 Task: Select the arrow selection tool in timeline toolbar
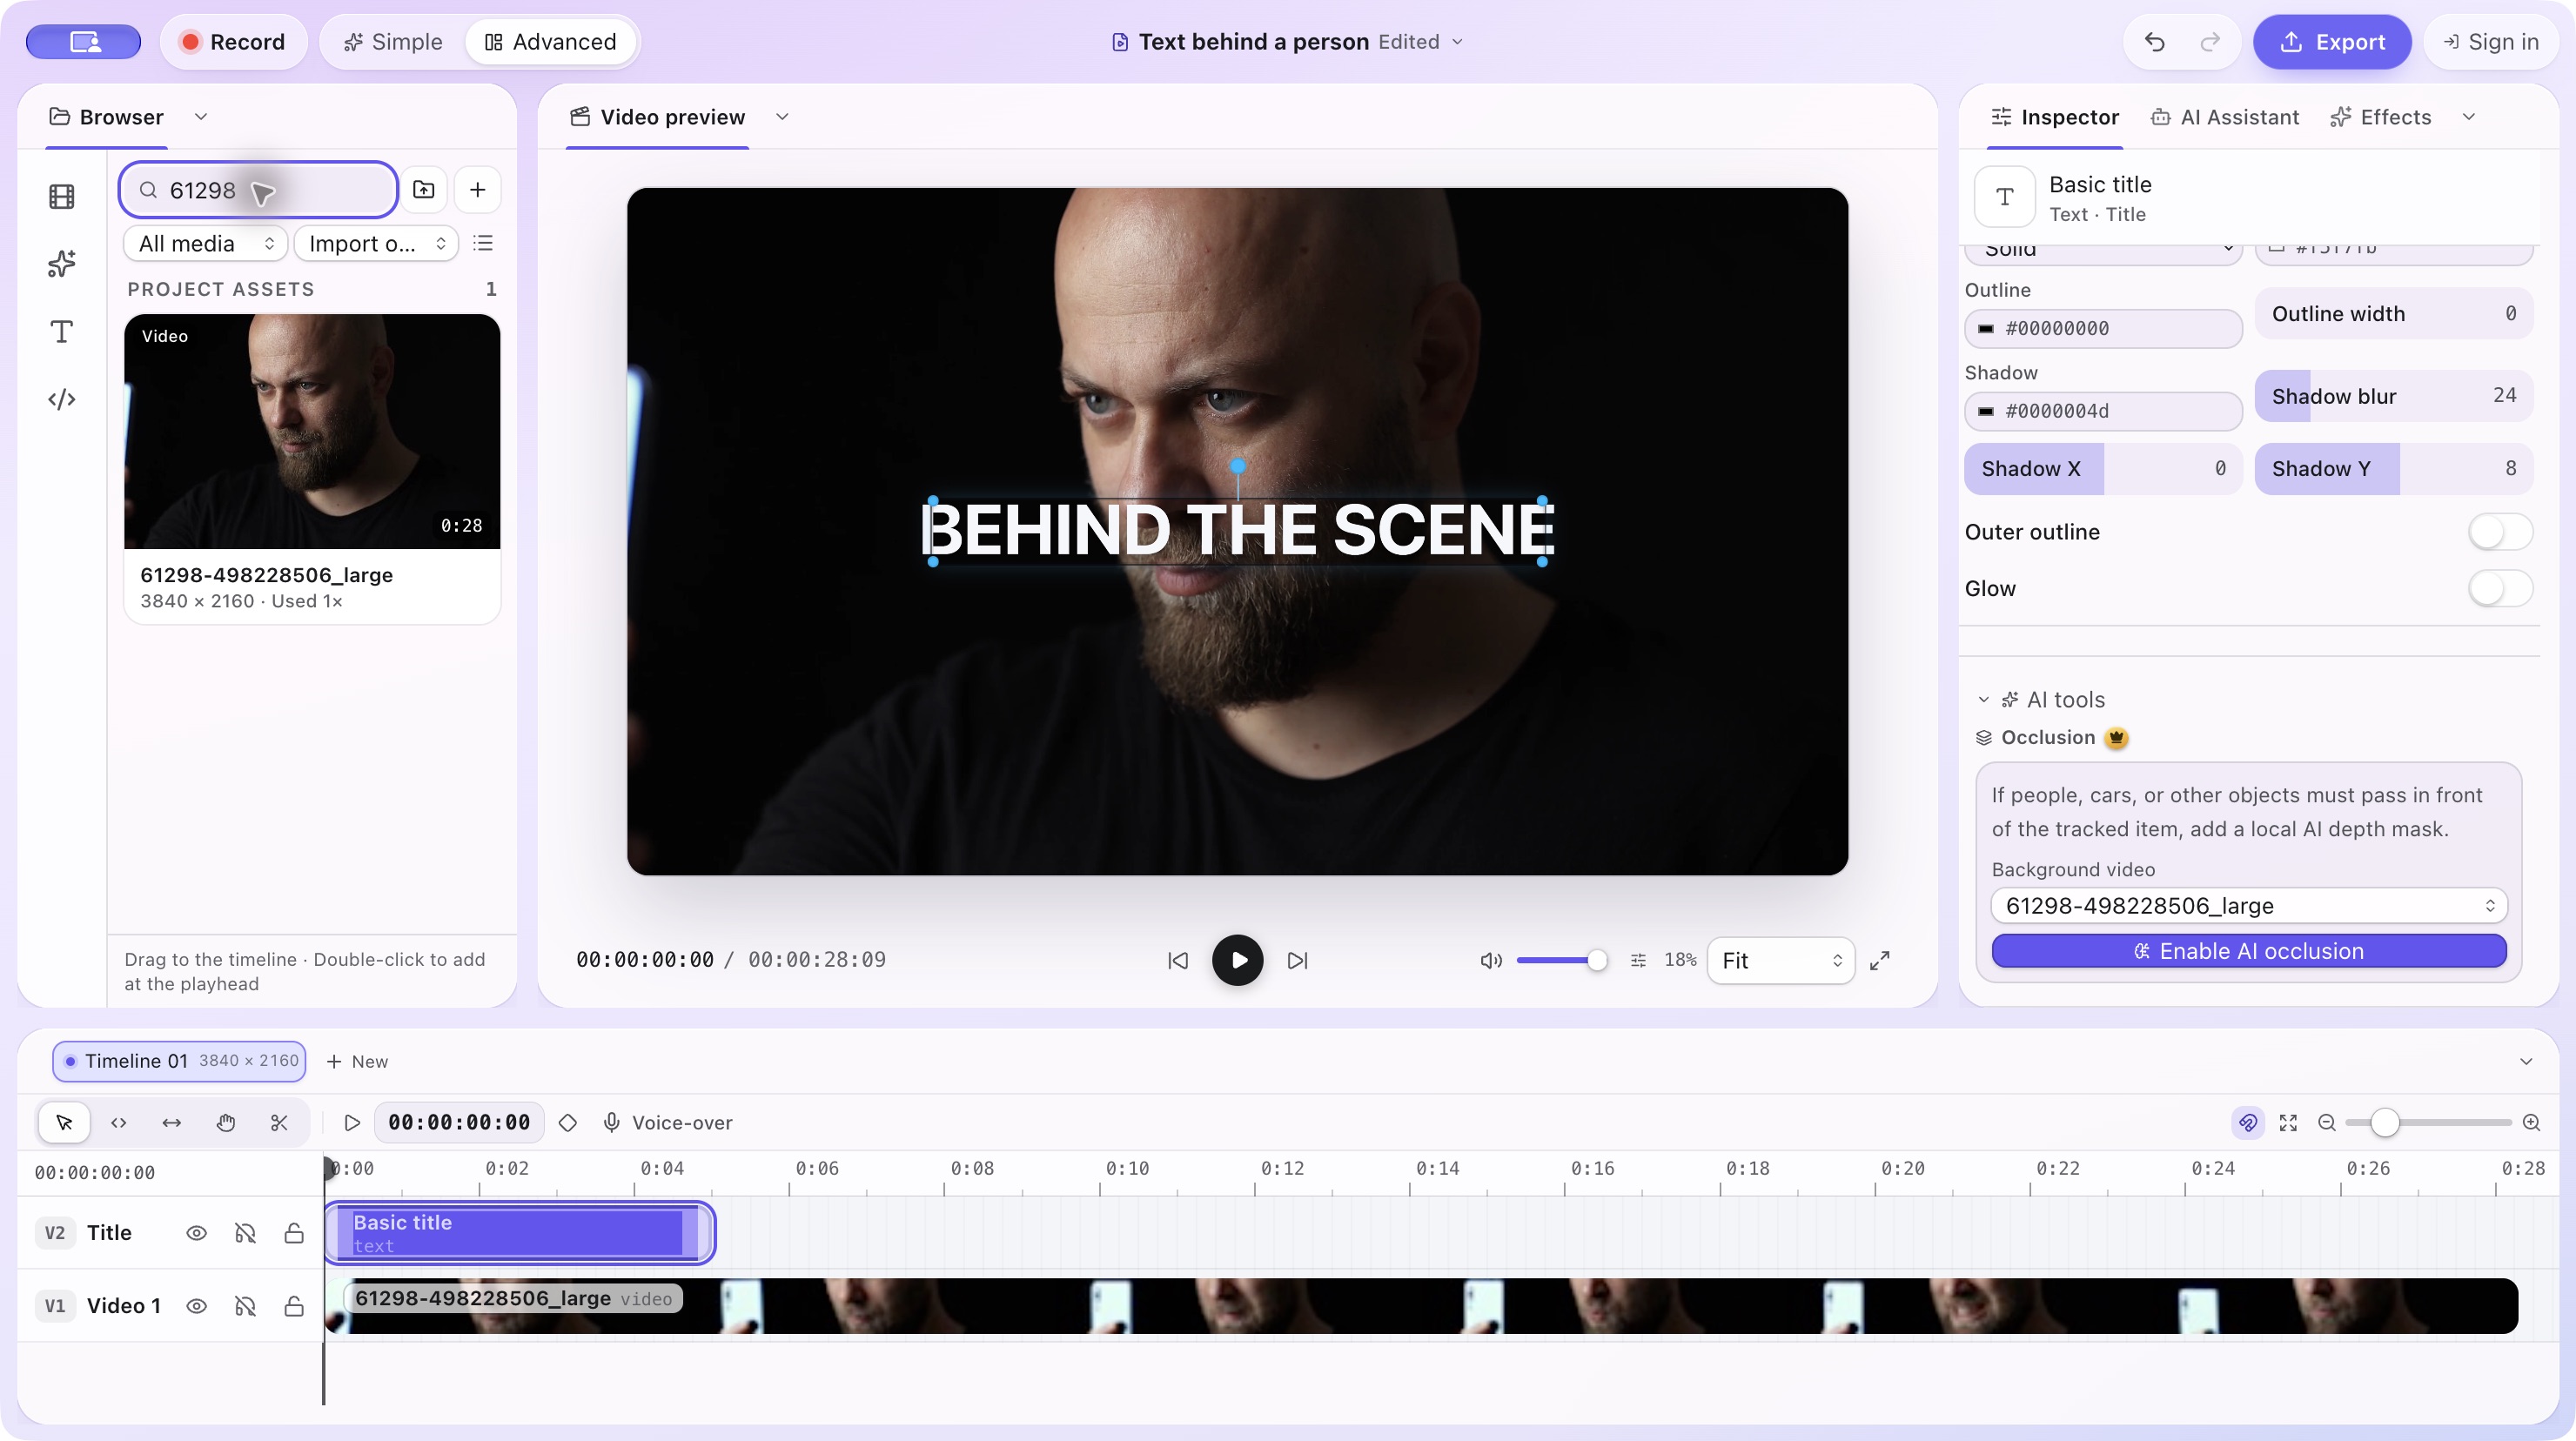(x=64, y=1122)
